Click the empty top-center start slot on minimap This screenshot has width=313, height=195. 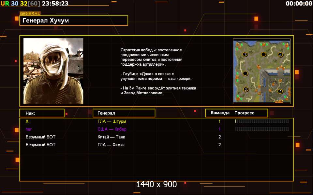click(263, 54)
